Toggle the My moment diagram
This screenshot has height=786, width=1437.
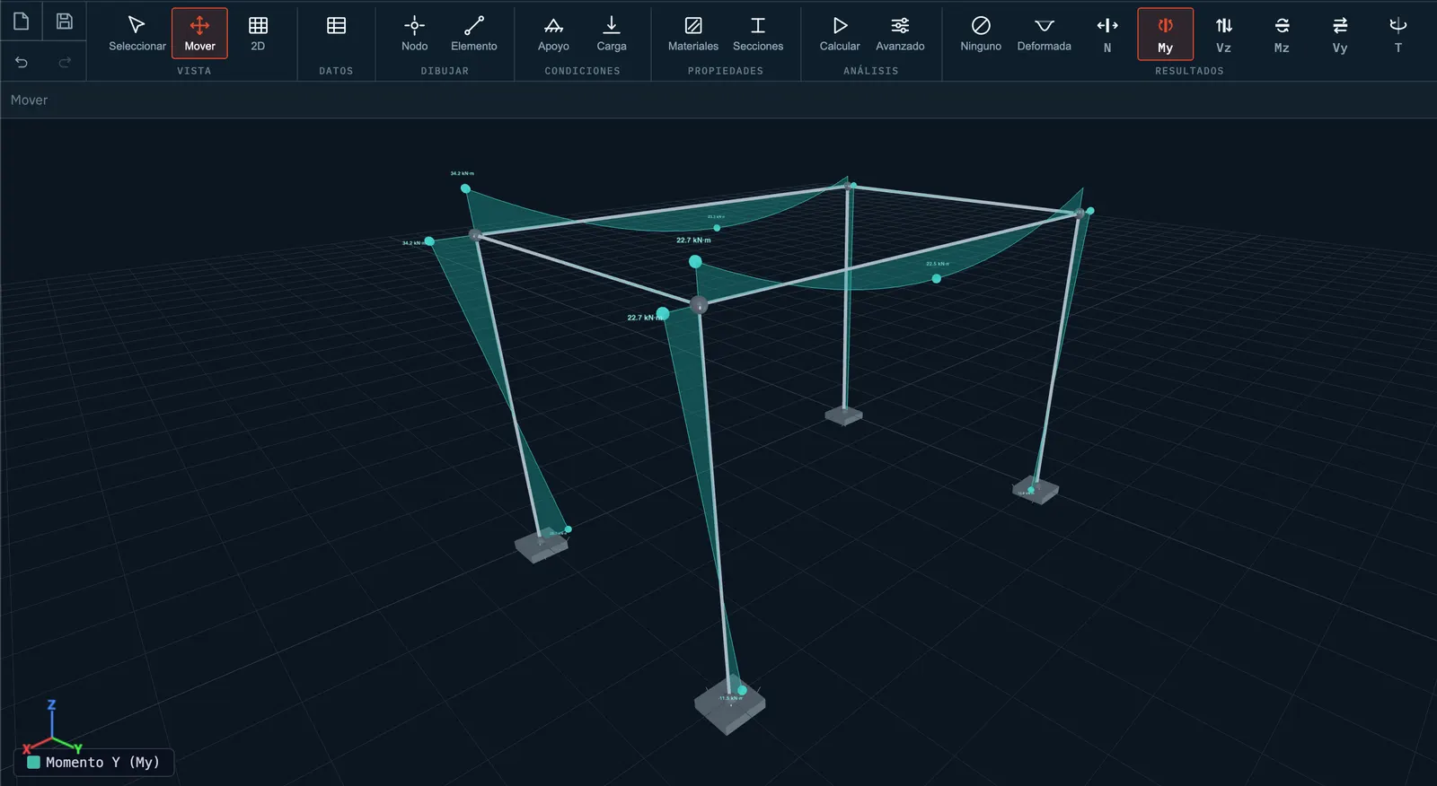(x=1165, y=34)
